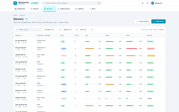
Task: Click the Disk full status badge
Action: click(151, 49)
